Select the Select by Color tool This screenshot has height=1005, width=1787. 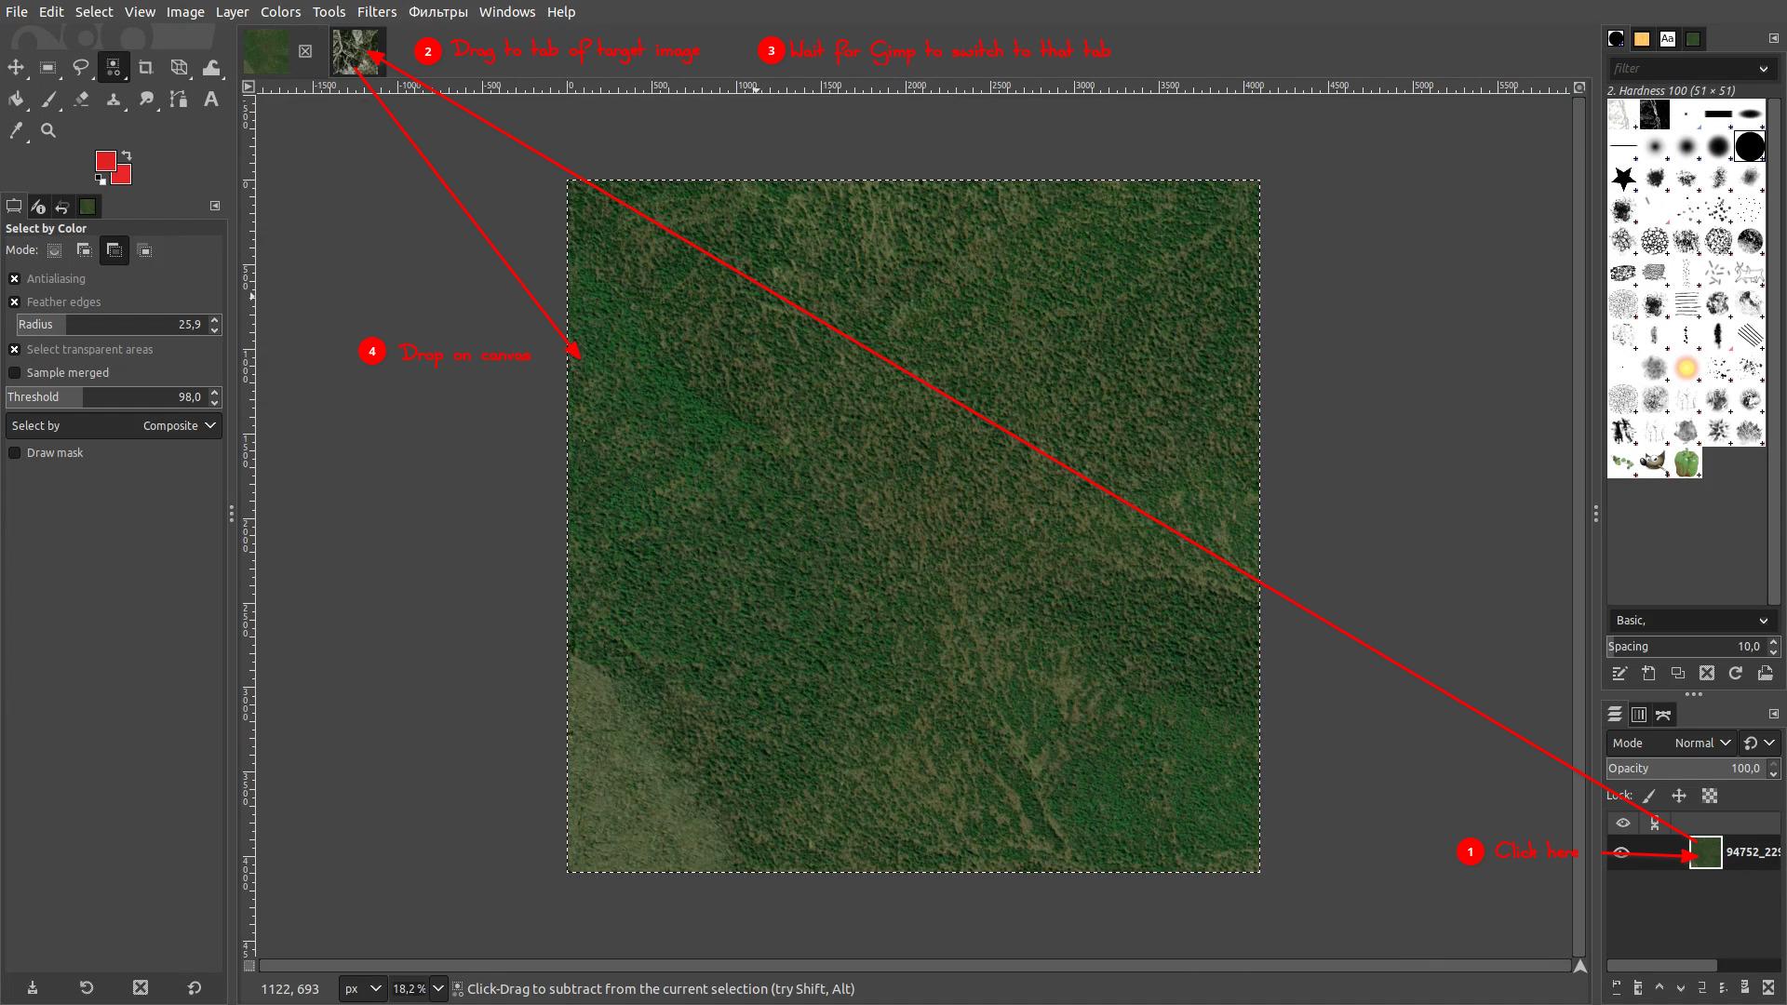point(114,68)
